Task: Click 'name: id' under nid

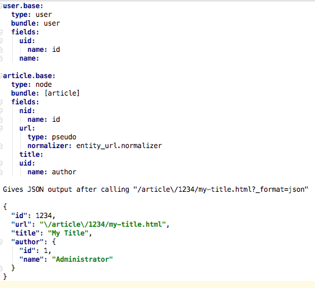Action: (x=44, y=120)
